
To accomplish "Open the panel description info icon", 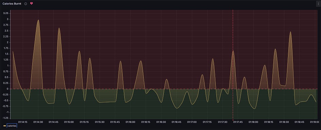I will 25,4.
